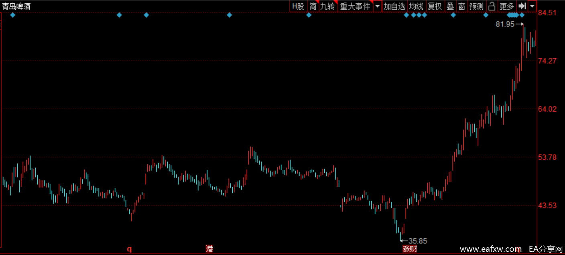Click the red q marker at chart bottom

pyautogui.click(x=129, y=249)
